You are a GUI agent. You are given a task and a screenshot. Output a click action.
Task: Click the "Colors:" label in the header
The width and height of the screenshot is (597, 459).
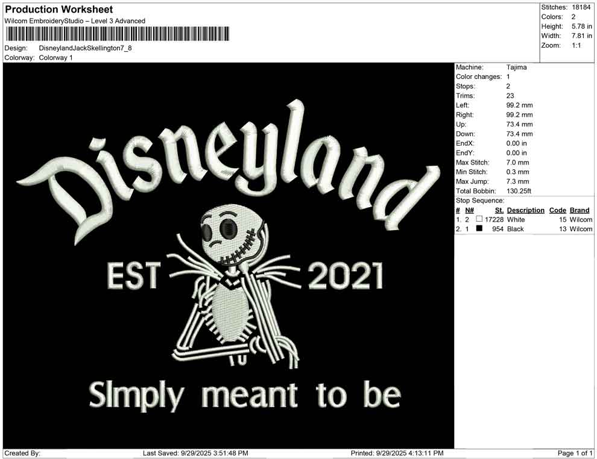tap(552, 17)
